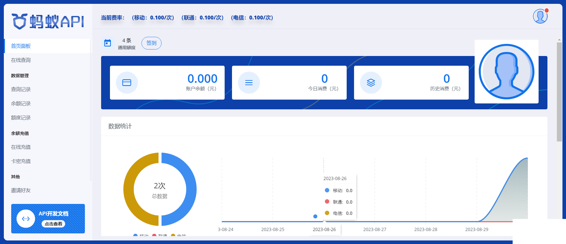Open 在线查询 from the sidebar
The width and height of the screenshot is (566, 244).
[21, 60]
